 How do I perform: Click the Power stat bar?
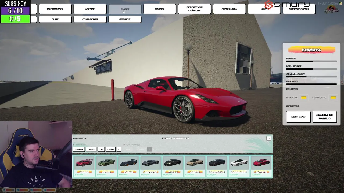(311, 61)
